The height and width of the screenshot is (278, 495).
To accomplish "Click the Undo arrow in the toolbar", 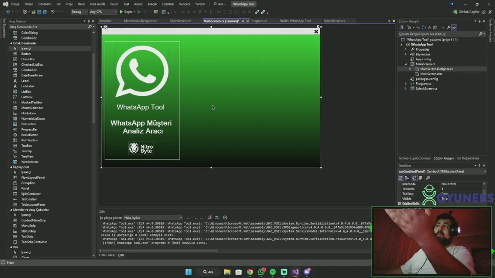I will coord(53,12).
